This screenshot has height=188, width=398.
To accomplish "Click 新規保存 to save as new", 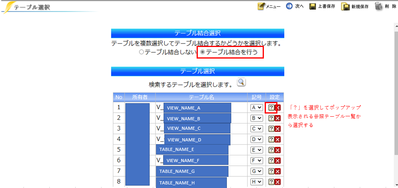I will (355, 7).
